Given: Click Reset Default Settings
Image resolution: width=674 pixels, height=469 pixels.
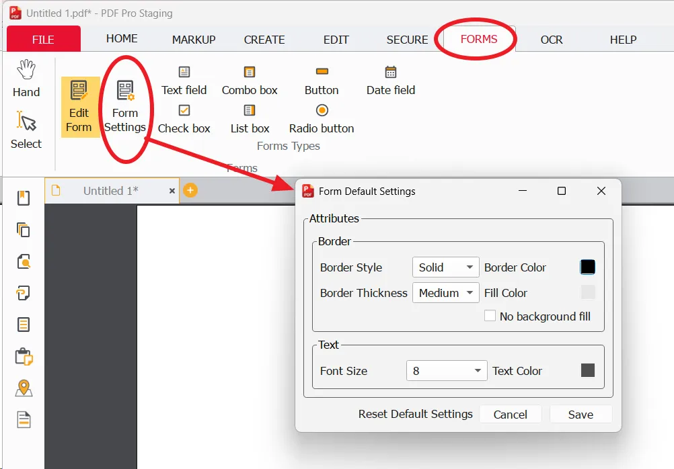Looking at the screenshot, I should (415, 414).
